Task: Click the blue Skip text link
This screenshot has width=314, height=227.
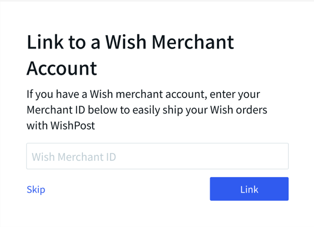Action: [36, 189]
